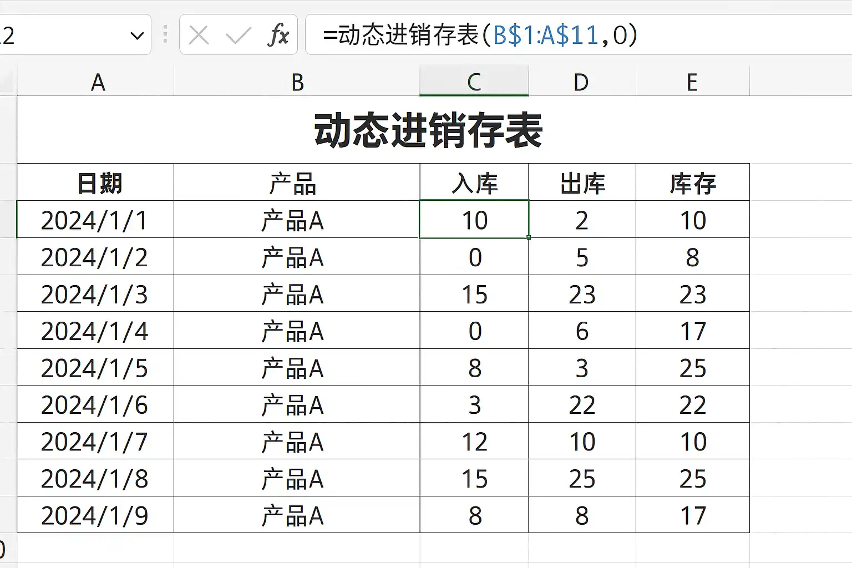The height and width of the screenshot is (568, 852).
Task: Click the date cell 2024/1/5
Action: click(x=95, y=368)
